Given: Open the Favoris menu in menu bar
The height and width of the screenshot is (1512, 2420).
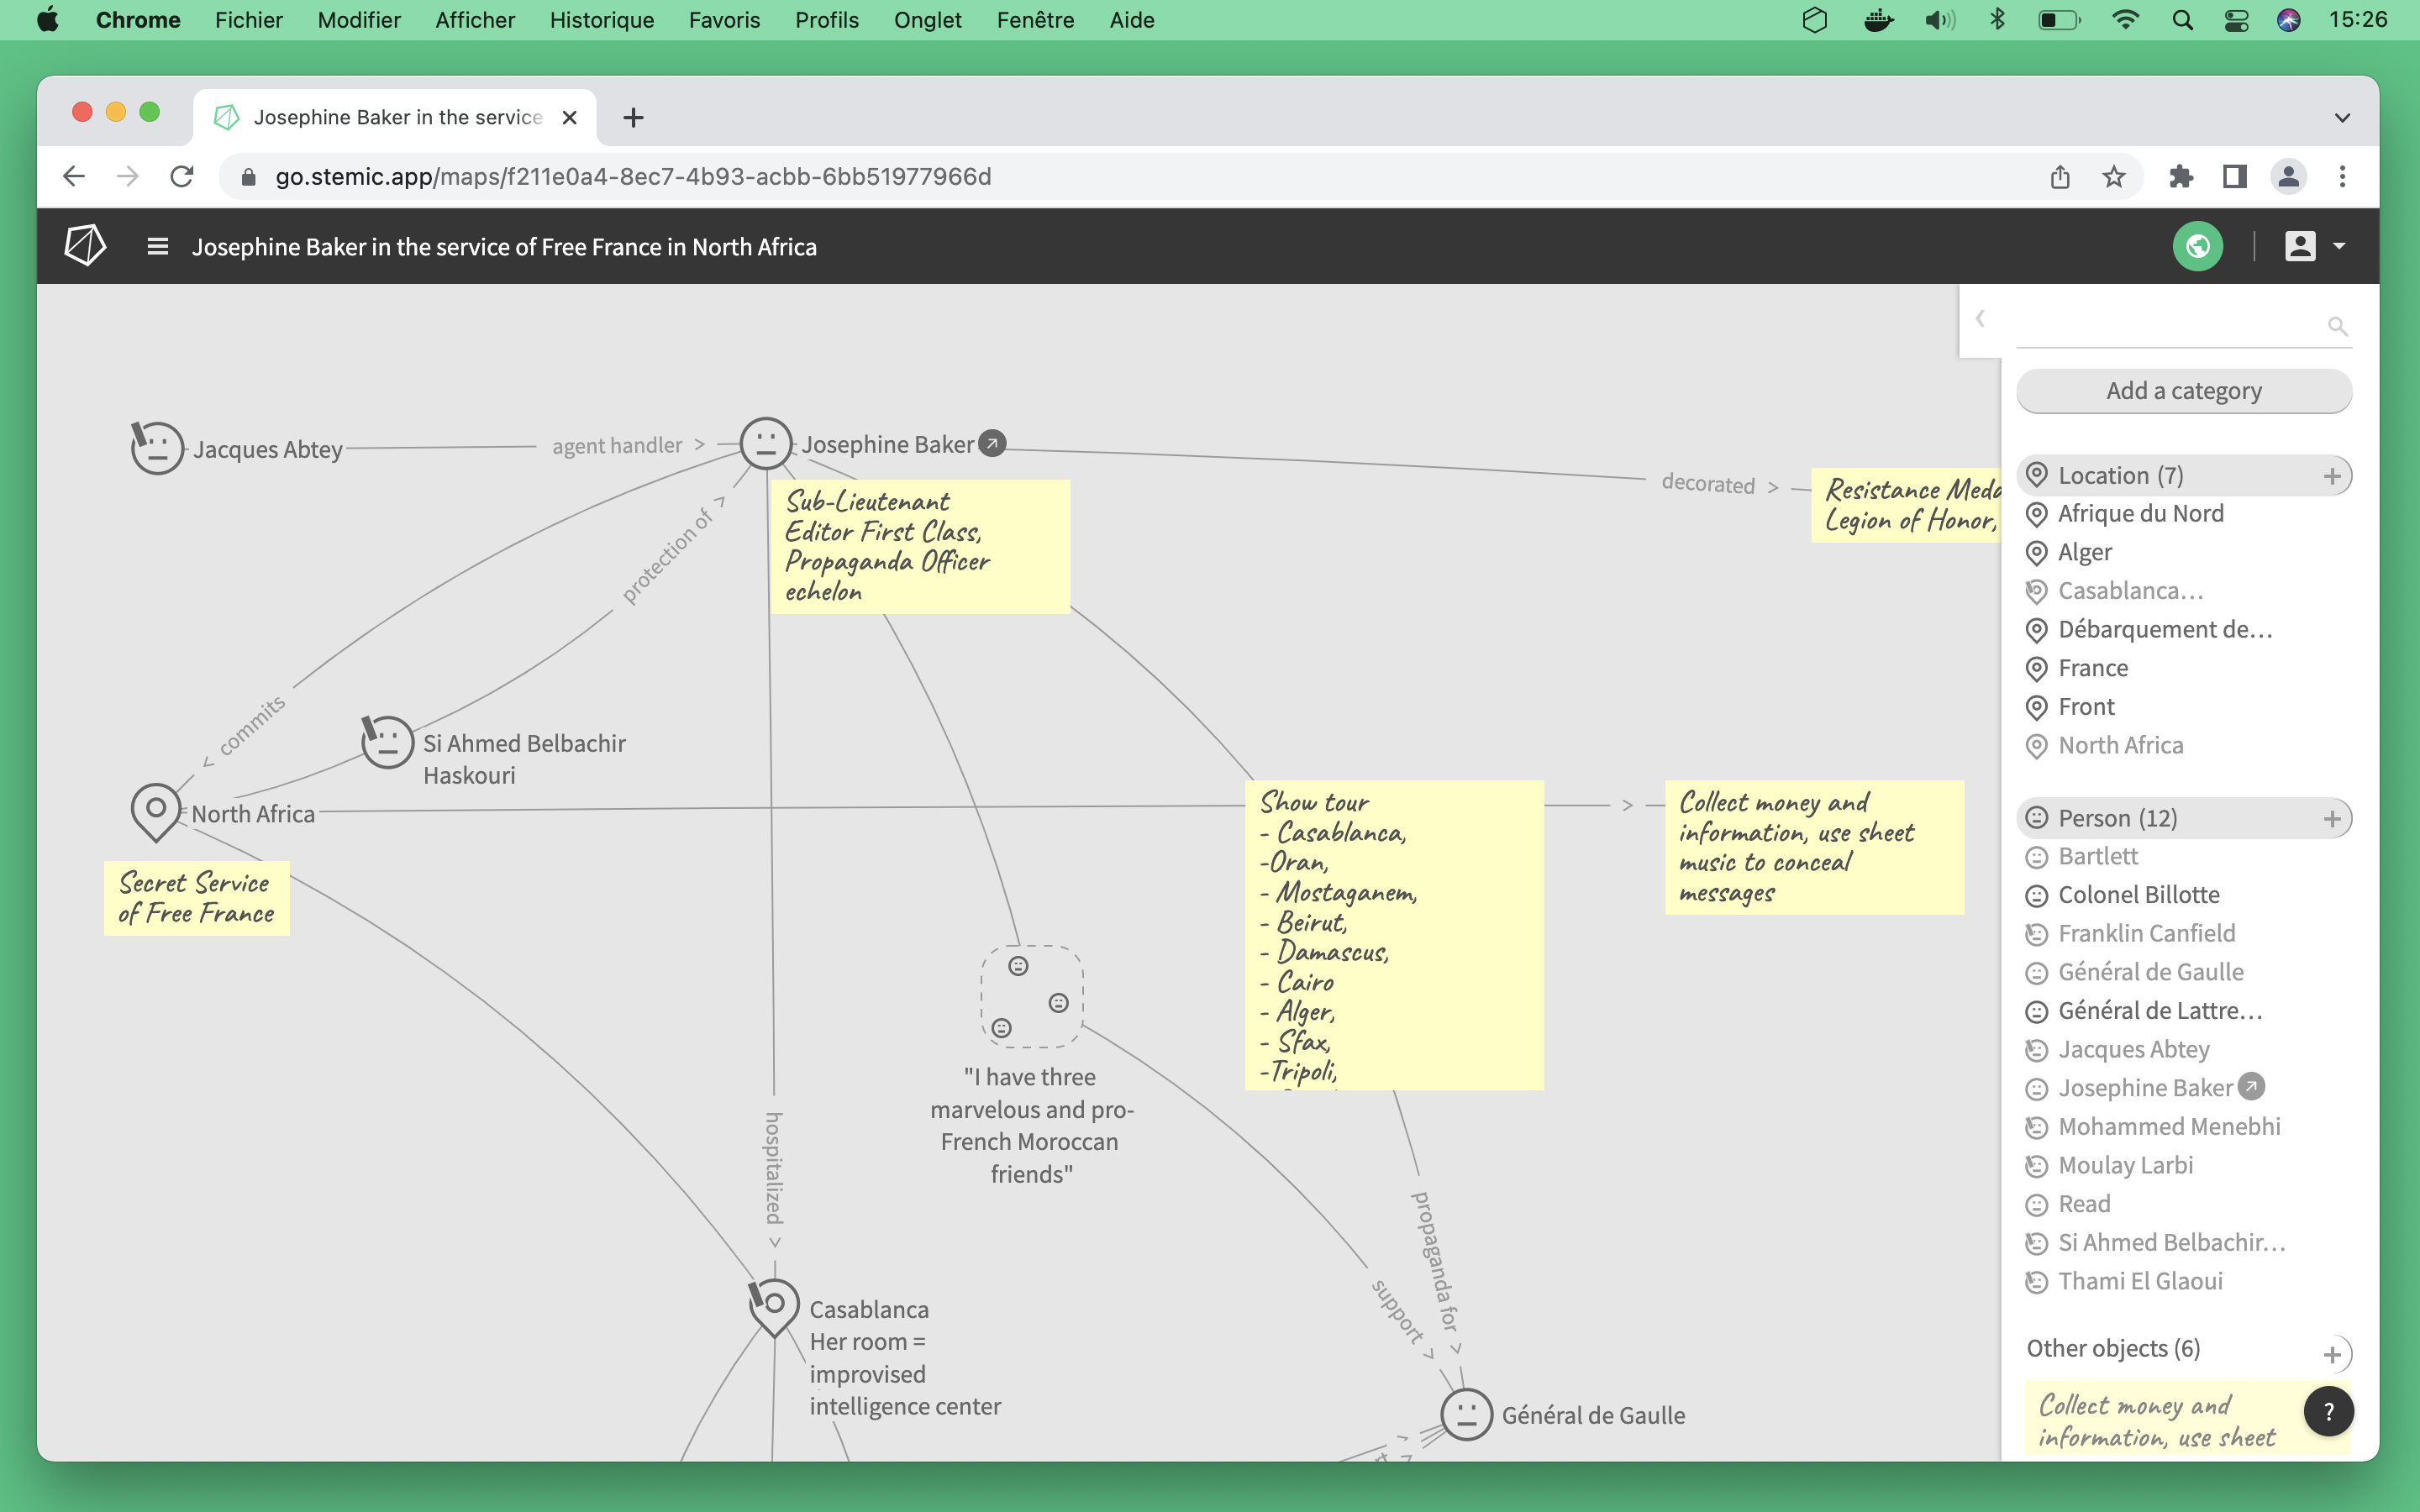Looking at the screenshot, I should click(x=724, y=20).
